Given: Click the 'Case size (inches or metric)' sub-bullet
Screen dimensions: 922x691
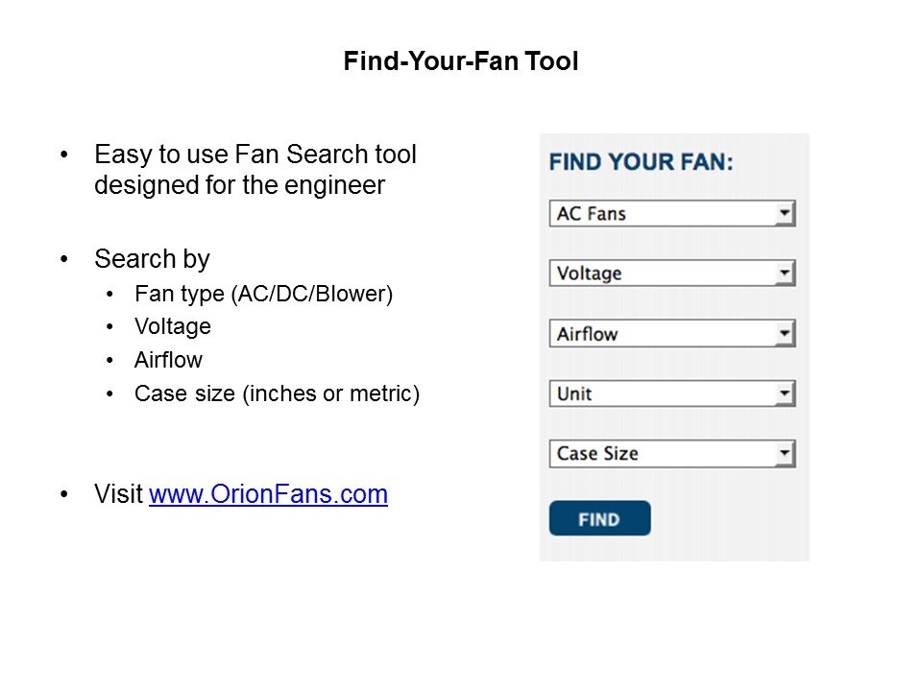Looking at the screenshot, I should (277, 393).
